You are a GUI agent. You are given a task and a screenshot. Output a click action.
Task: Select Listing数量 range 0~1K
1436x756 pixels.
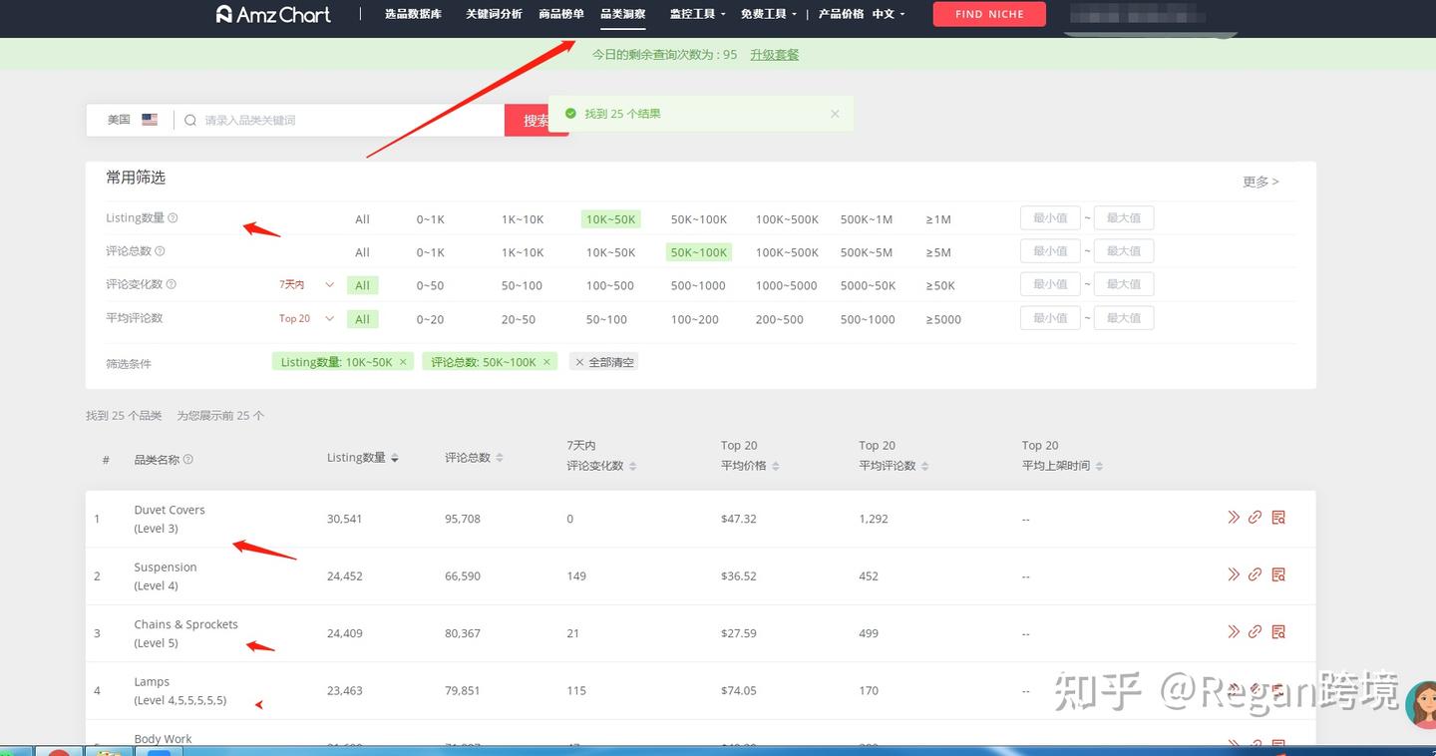[x=430, y=219]
